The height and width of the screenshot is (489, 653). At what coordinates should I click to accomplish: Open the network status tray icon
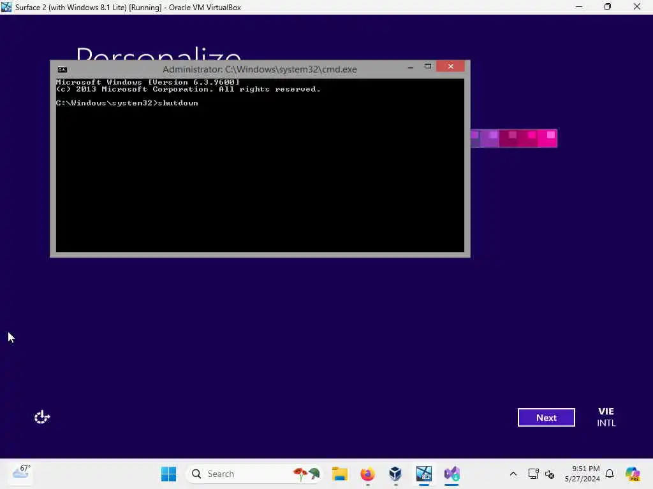pos(533,474)
